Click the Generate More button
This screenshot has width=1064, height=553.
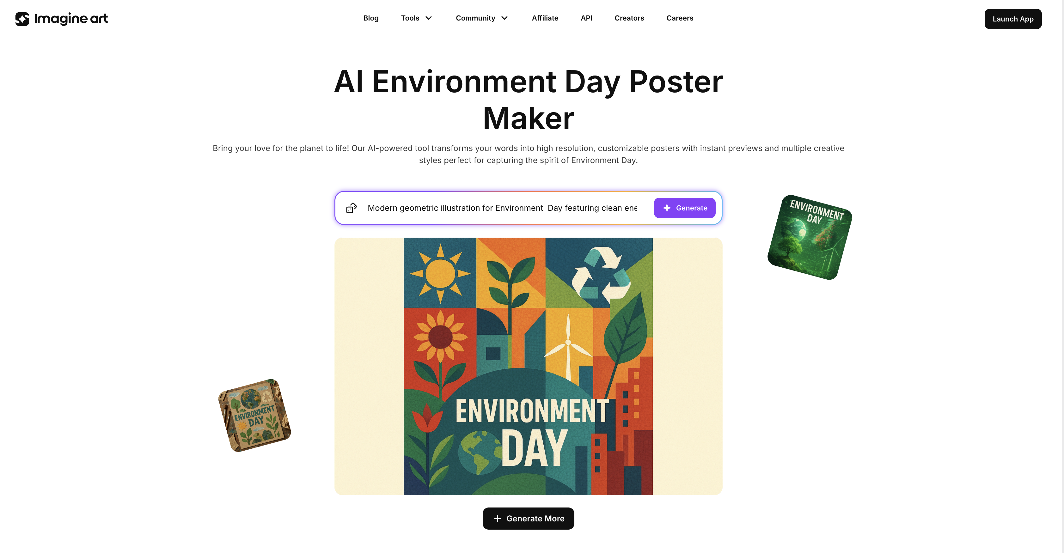click(x=528, y=518)
